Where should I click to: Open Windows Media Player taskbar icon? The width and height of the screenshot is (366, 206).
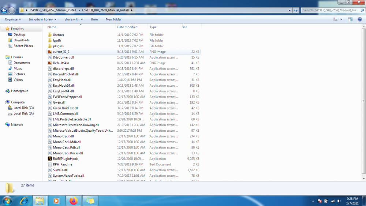pyautogui.click(x=56, y=201)
